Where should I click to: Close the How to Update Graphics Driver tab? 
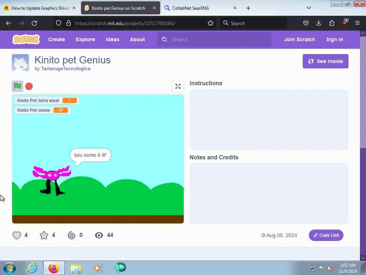click(74, 8)
